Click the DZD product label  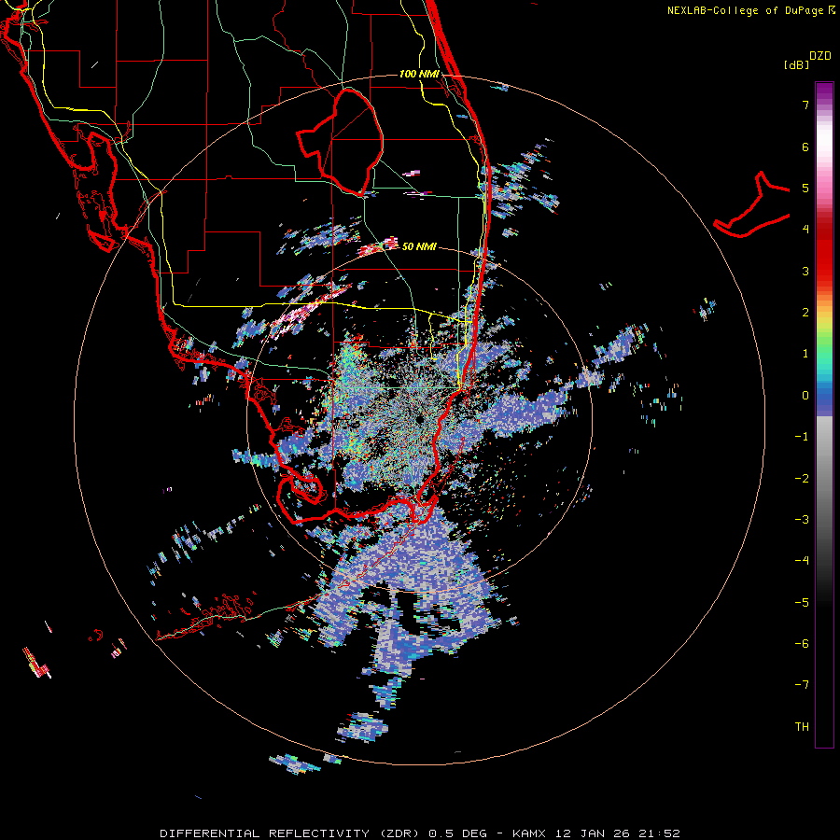pyautogui.click(x=820, y=56)
